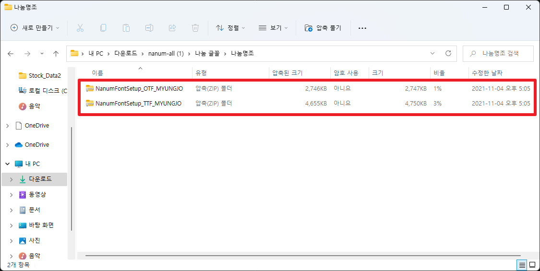Click 나눔 글꼴 breadcrumb
Screen dimensions: 540x271
coord(207,54)
